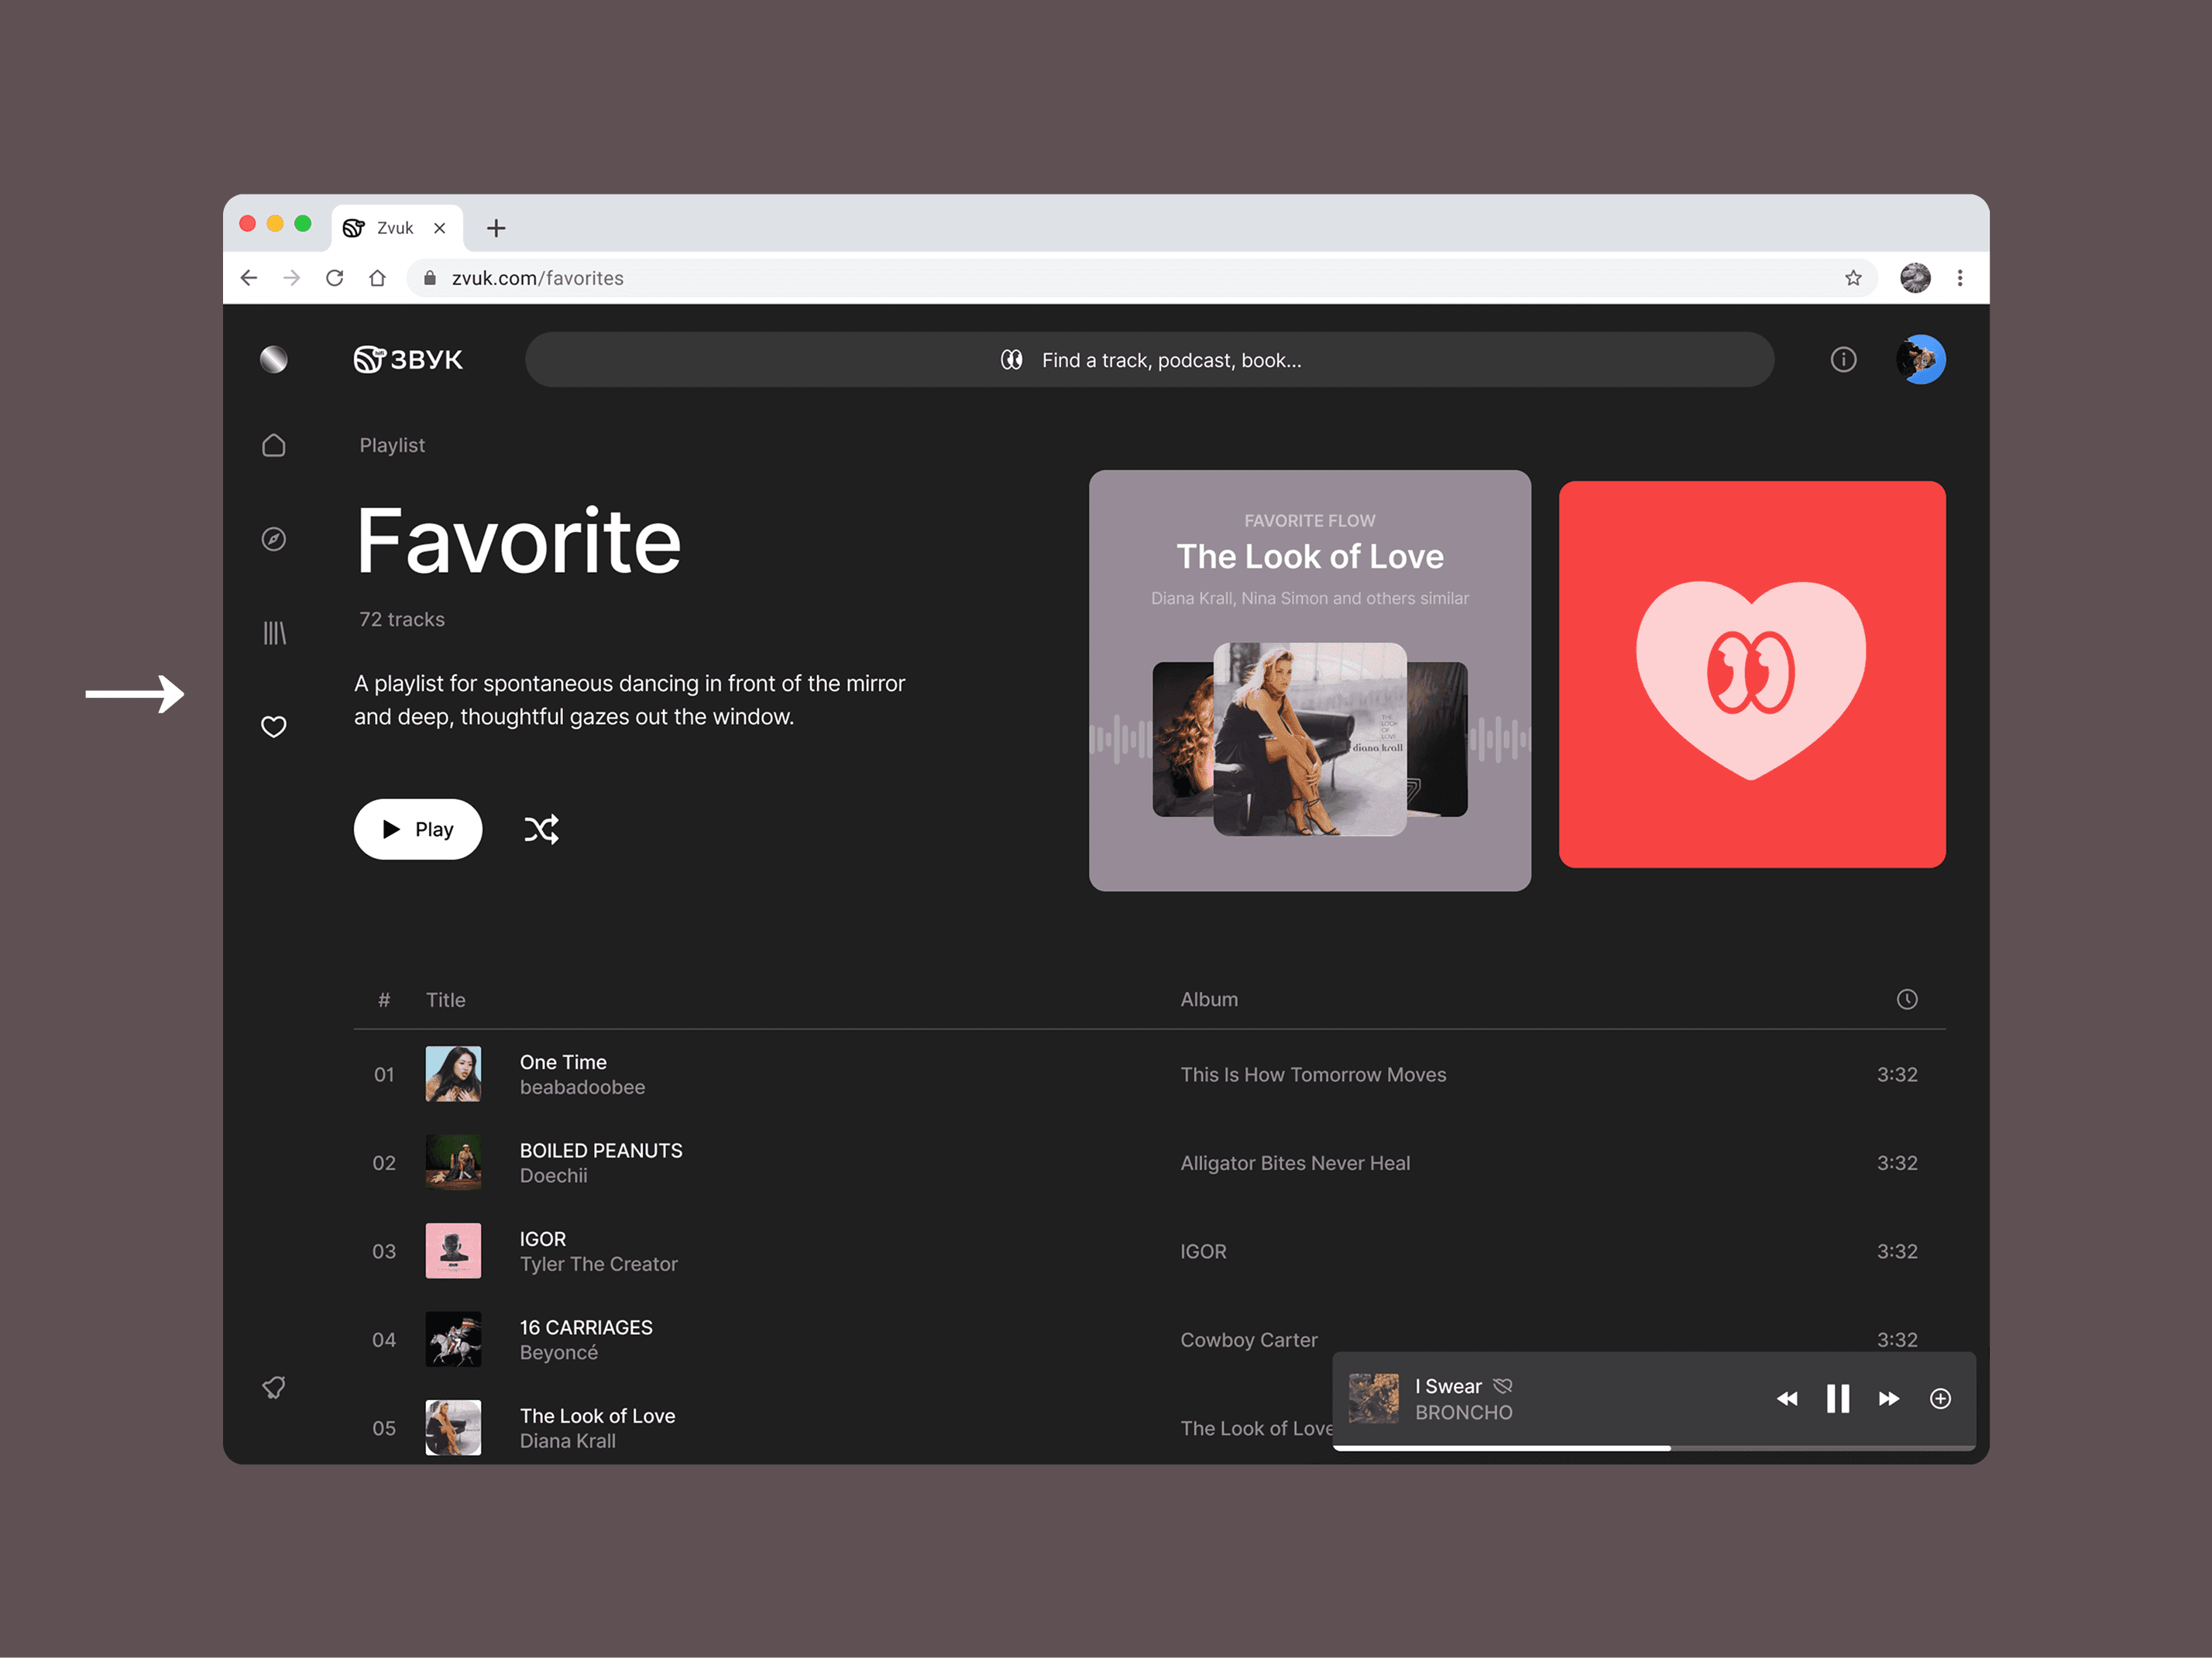
Task: Shuffle the Favorite playlist
Action: [541, 829]
